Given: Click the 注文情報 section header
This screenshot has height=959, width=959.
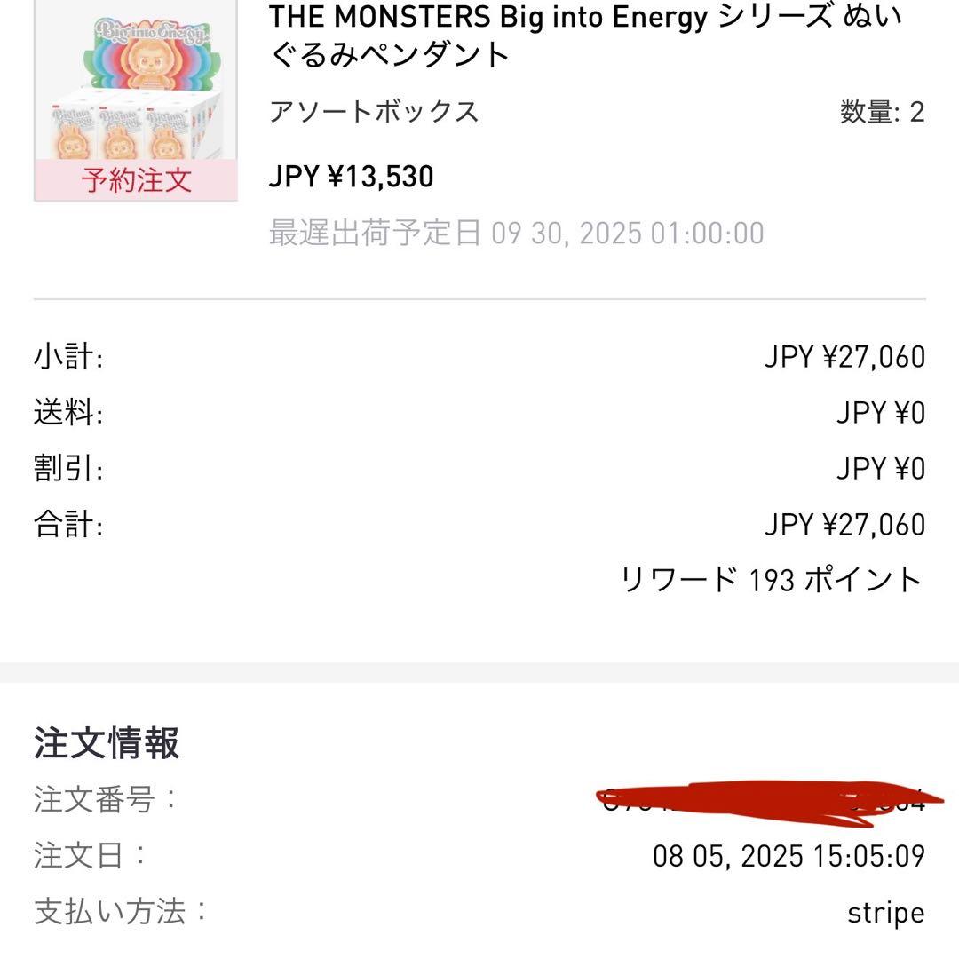Looking at the screenshot, I should (107, 745).
